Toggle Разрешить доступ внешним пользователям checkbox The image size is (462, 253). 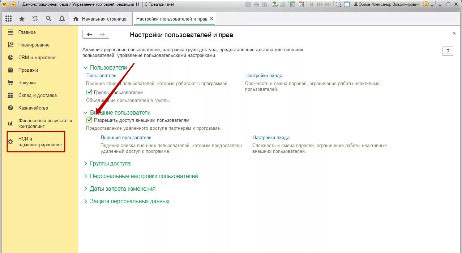tap(89, 120)
